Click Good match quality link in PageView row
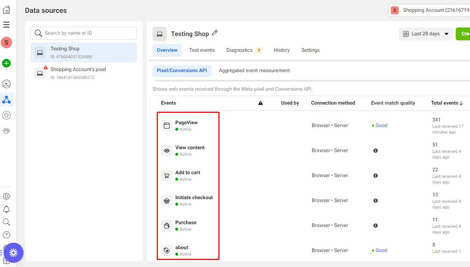The height and width of the screenshot is (267, 470). tap(381, 125)
